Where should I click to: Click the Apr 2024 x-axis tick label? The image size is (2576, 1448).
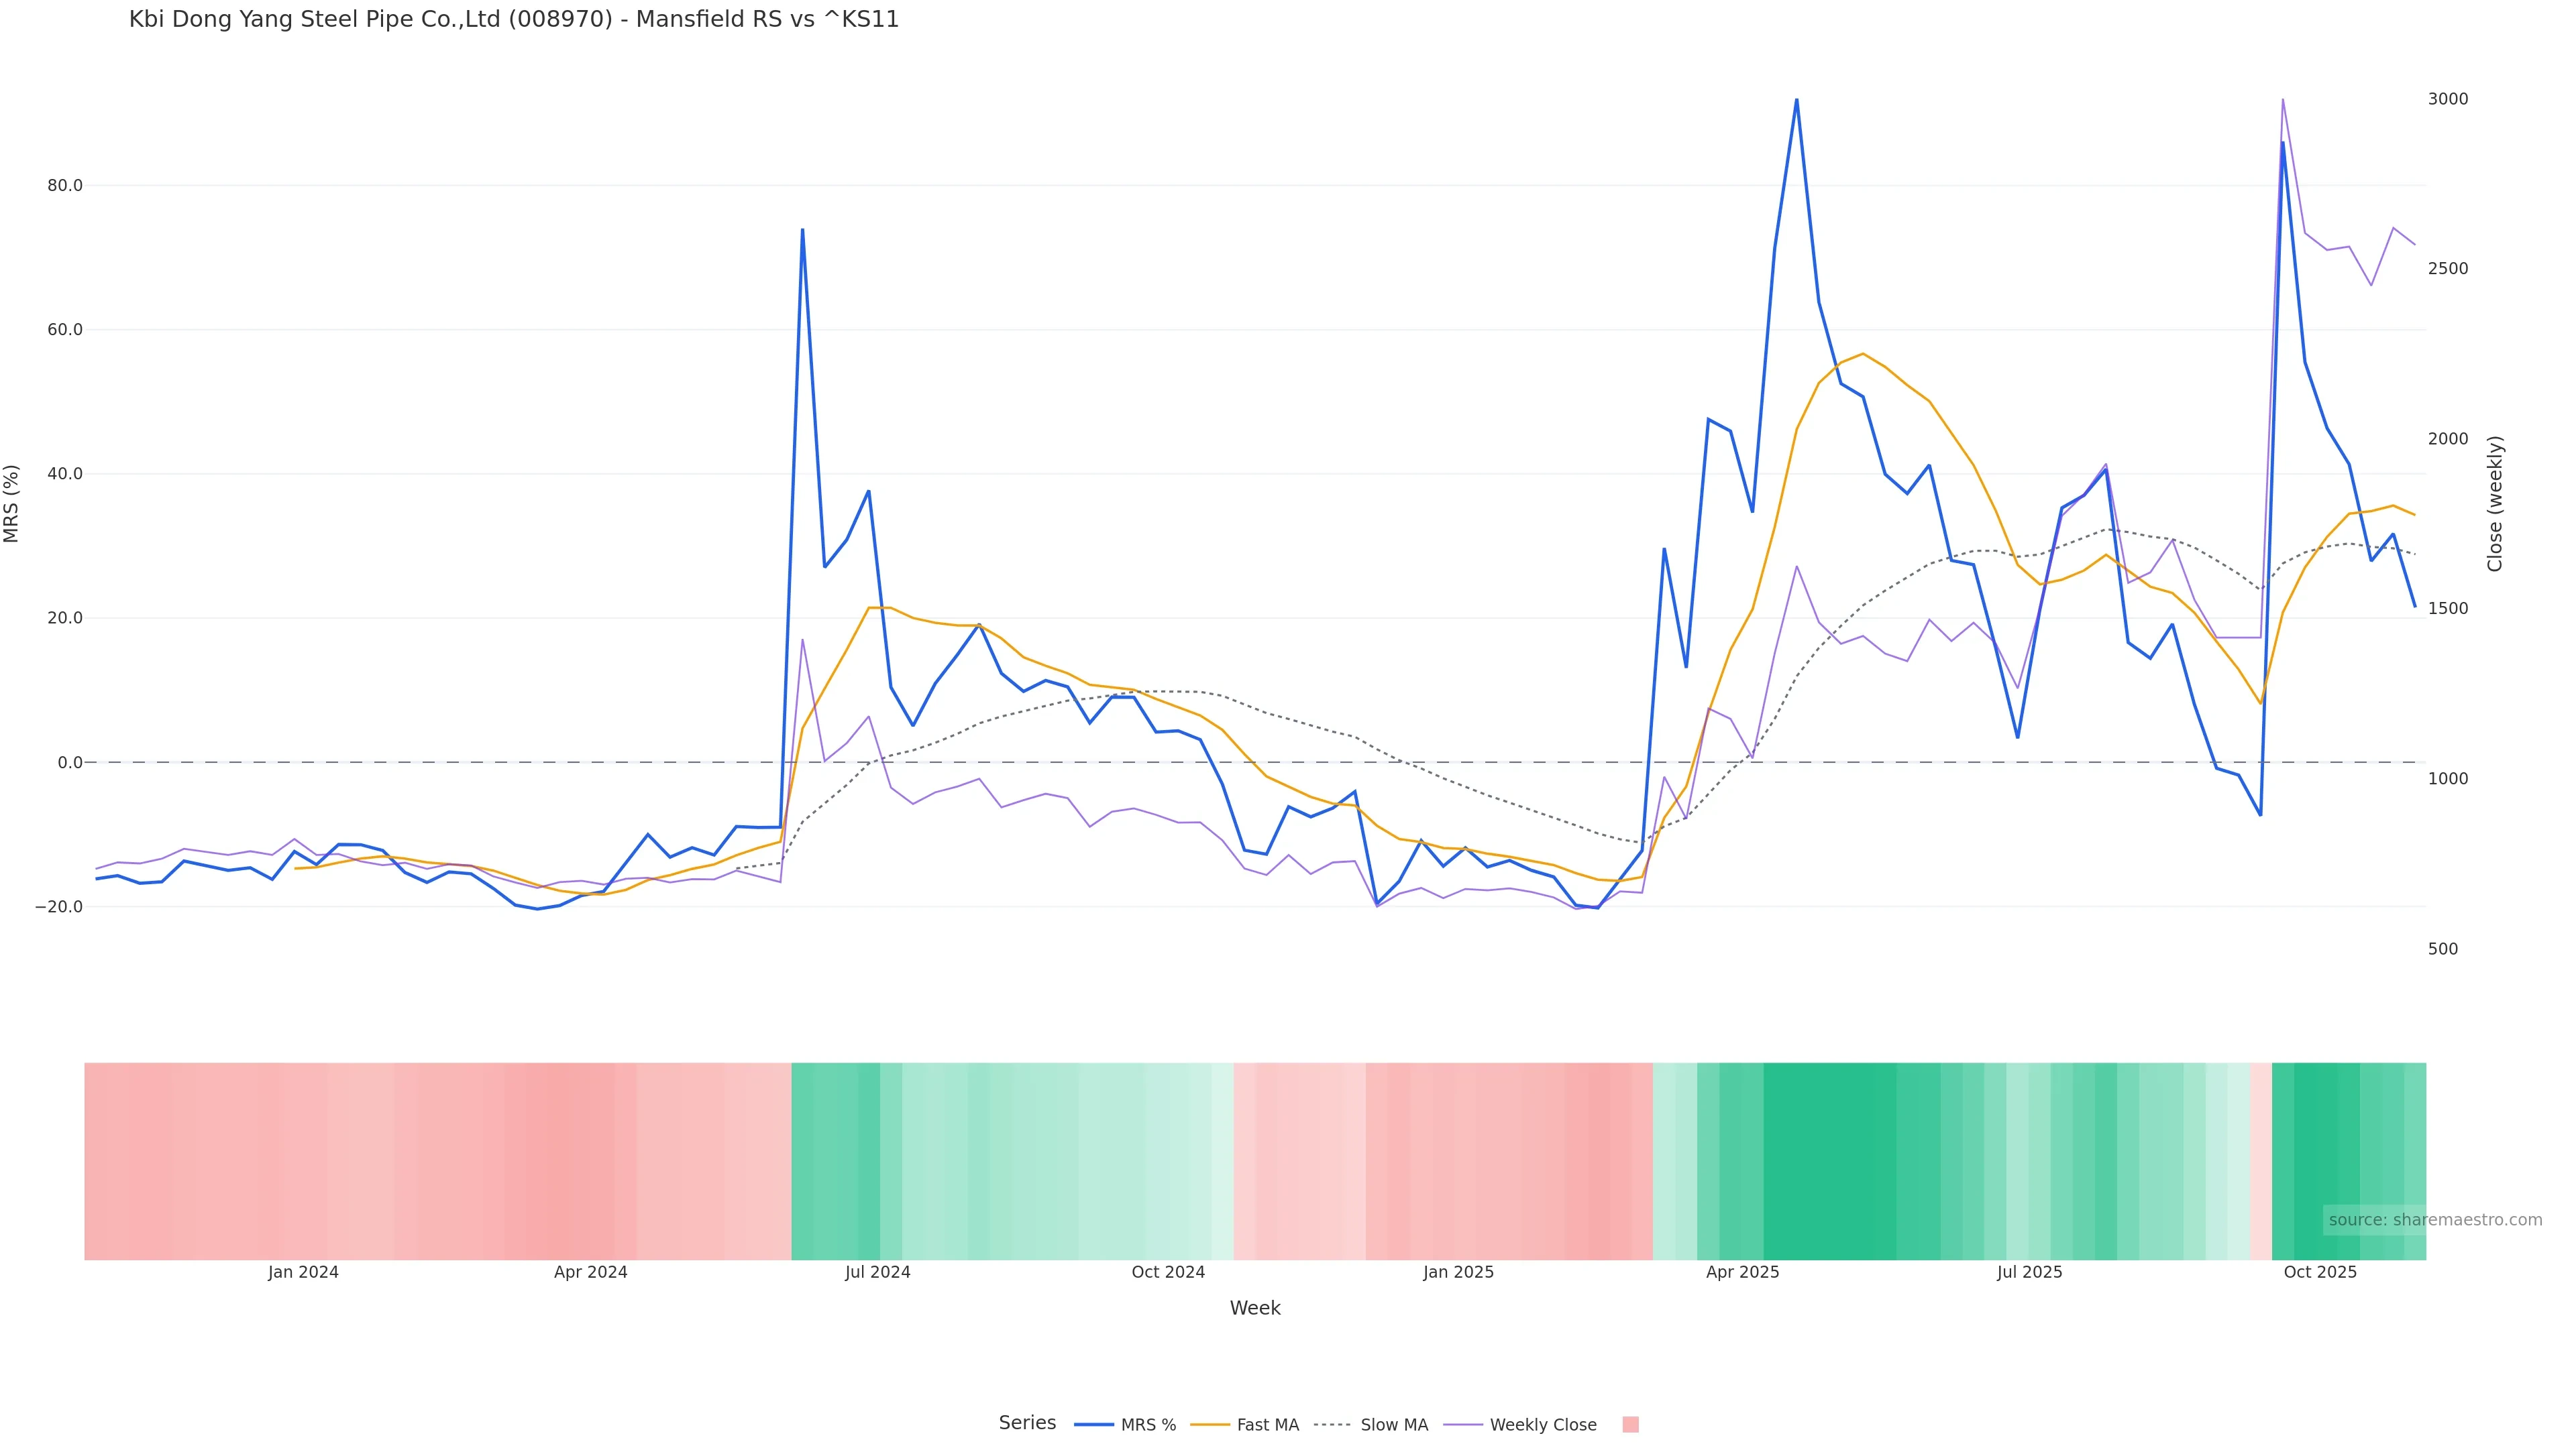tap(590, 1272)
